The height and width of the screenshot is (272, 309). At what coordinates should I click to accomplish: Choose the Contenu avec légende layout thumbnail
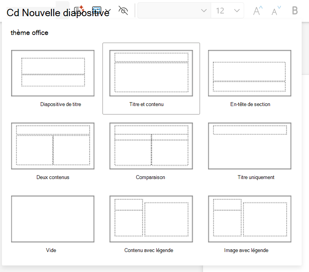point(151,219)
